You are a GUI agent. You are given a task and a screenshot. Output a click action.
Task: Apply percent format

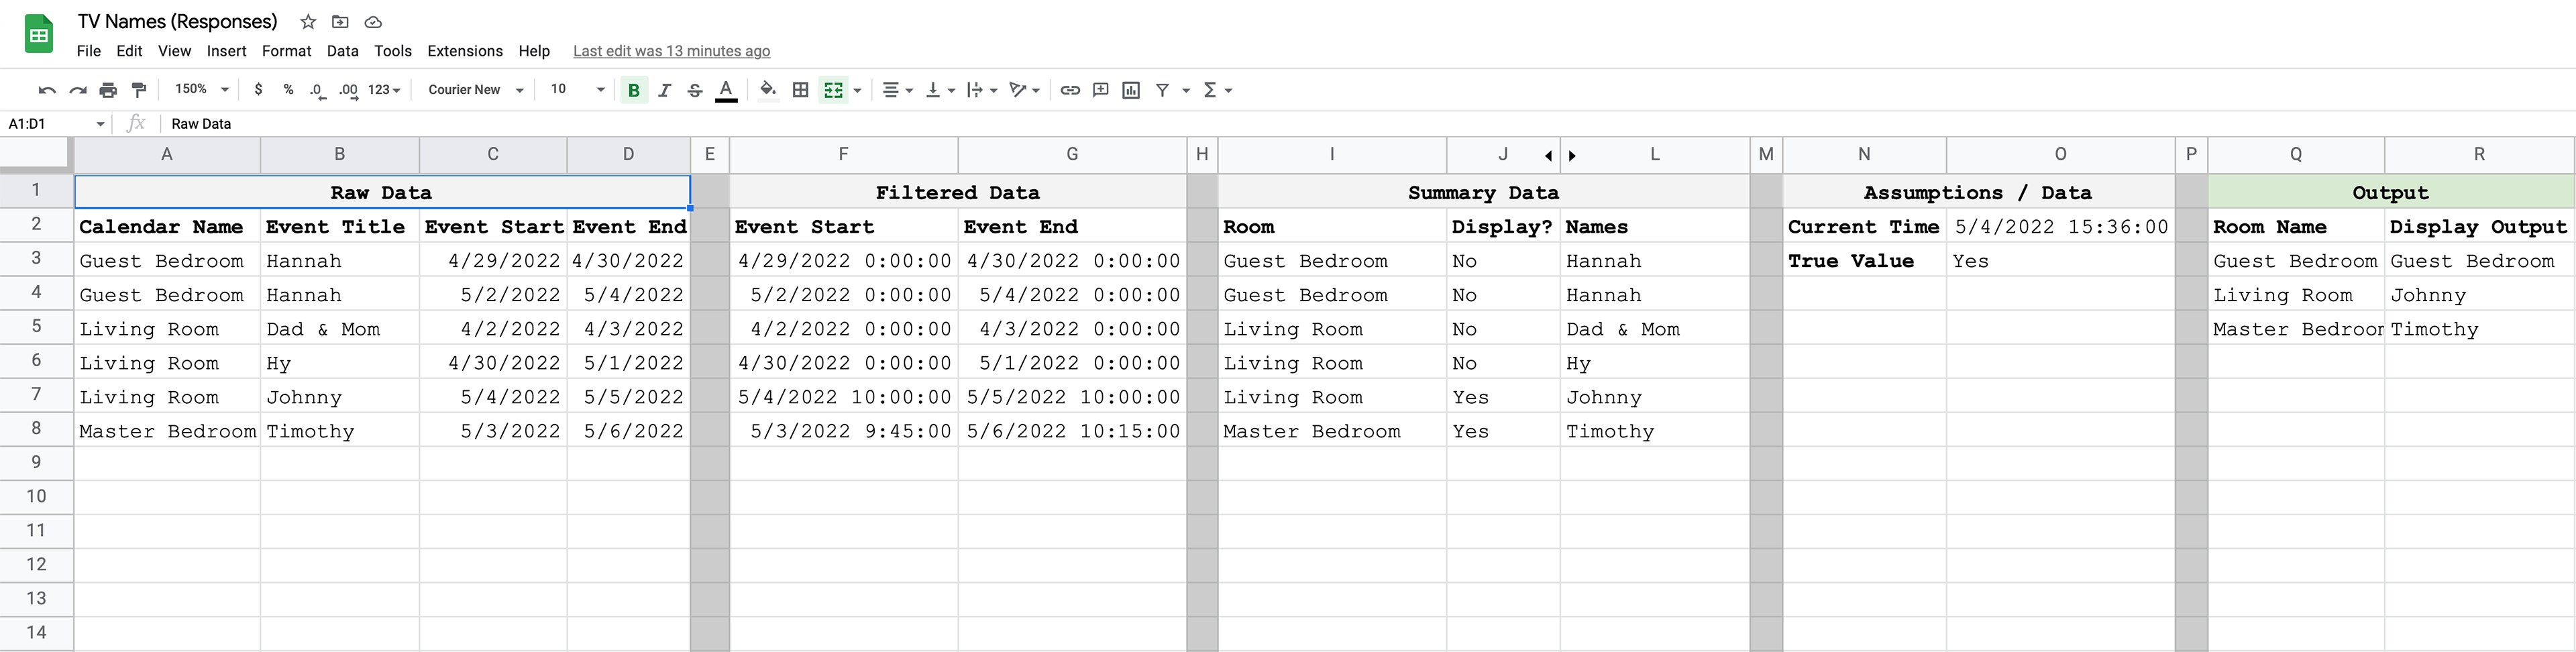pos(288,90)
